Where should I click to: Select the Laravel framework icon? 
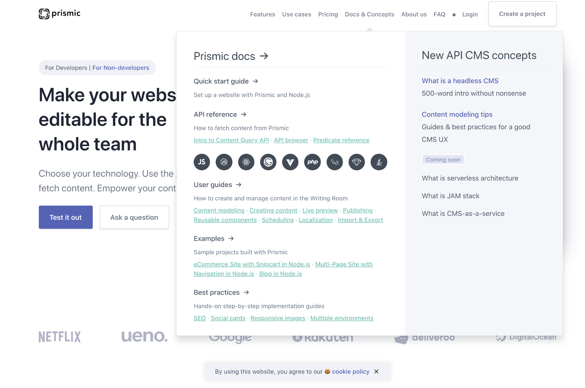pos(334,162)
